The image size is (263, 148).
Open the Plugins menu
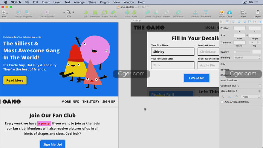tap(105, 2)
